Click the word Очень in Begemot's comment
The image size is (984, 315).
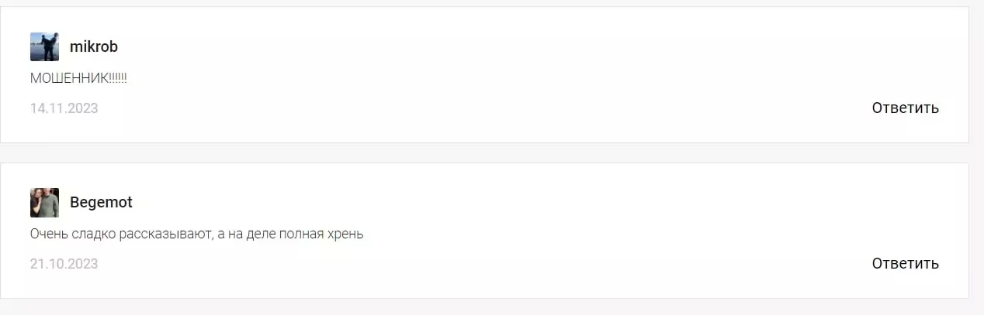pos(47,234)
